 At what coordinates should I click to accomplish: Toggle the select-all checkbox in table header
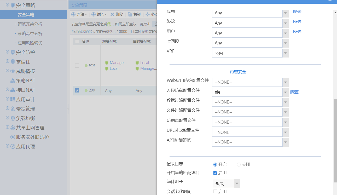tap(77, 41)
